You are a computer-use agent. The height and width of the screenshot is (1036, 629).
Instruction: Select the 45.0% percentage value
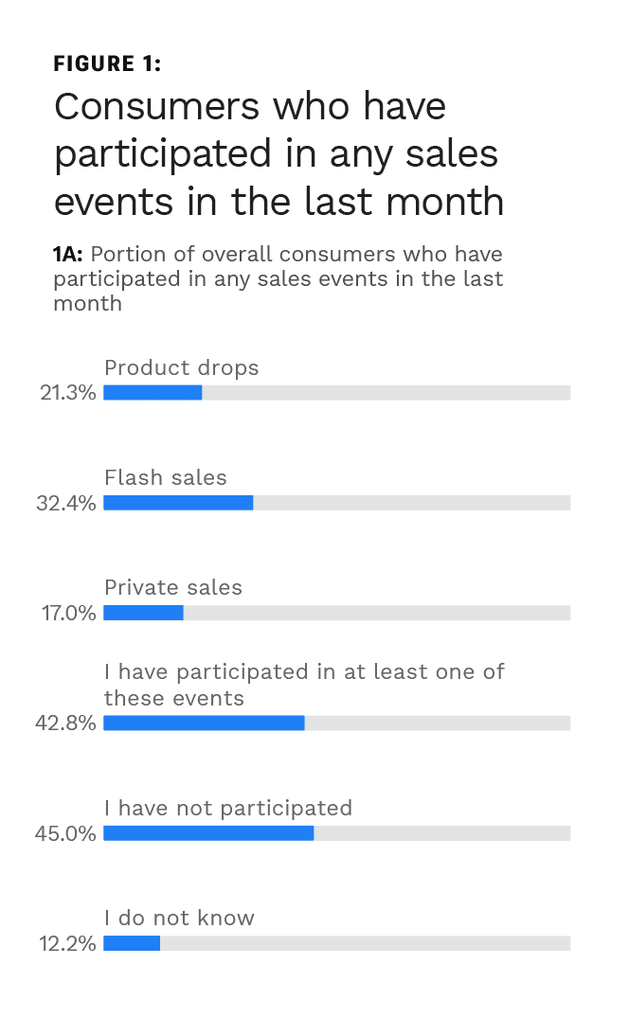click(x=66, y=833)
